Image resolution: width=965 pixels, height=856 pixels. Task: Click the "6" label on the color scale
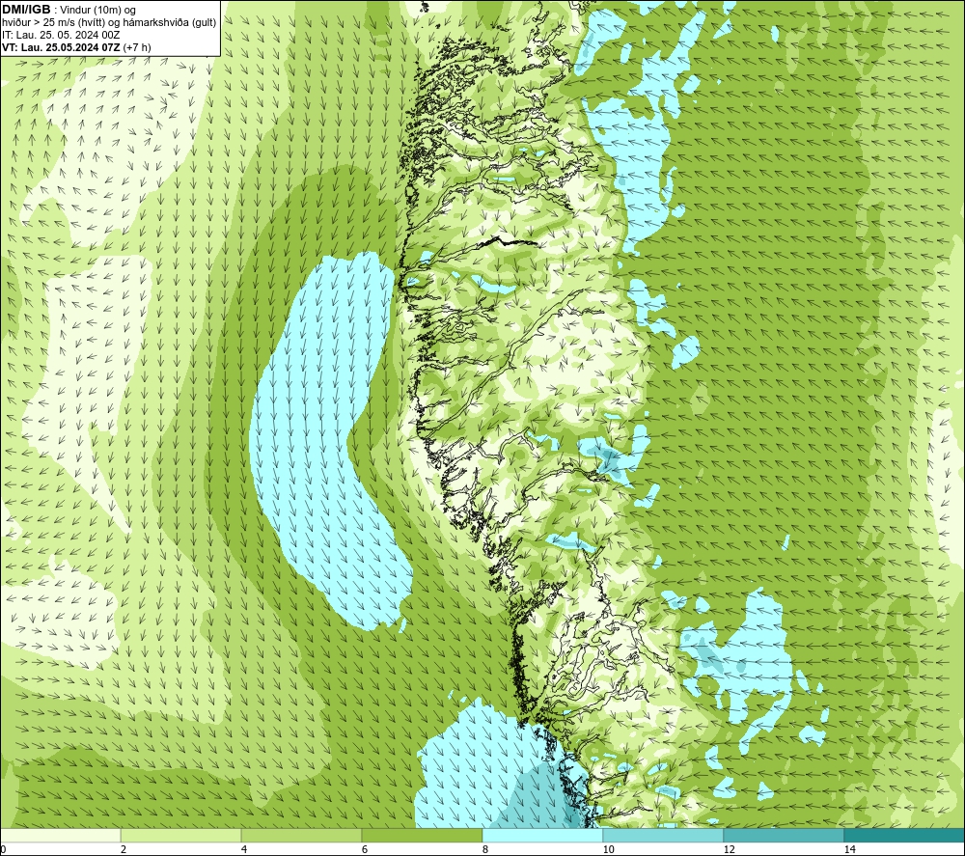(x=365, y=849)
